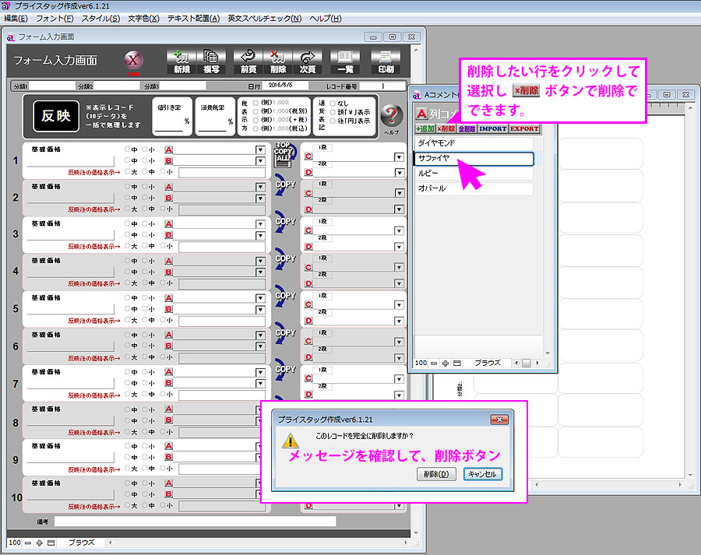The image size is (701, 555).
Task: Click the EXPORT button in the comment window
Action: tap(524, 128)
